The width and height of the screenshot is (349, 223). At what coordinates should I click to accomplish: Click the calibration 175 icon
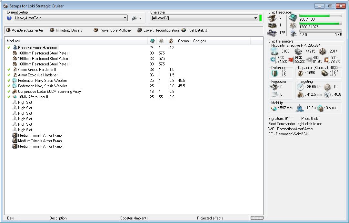272,33
